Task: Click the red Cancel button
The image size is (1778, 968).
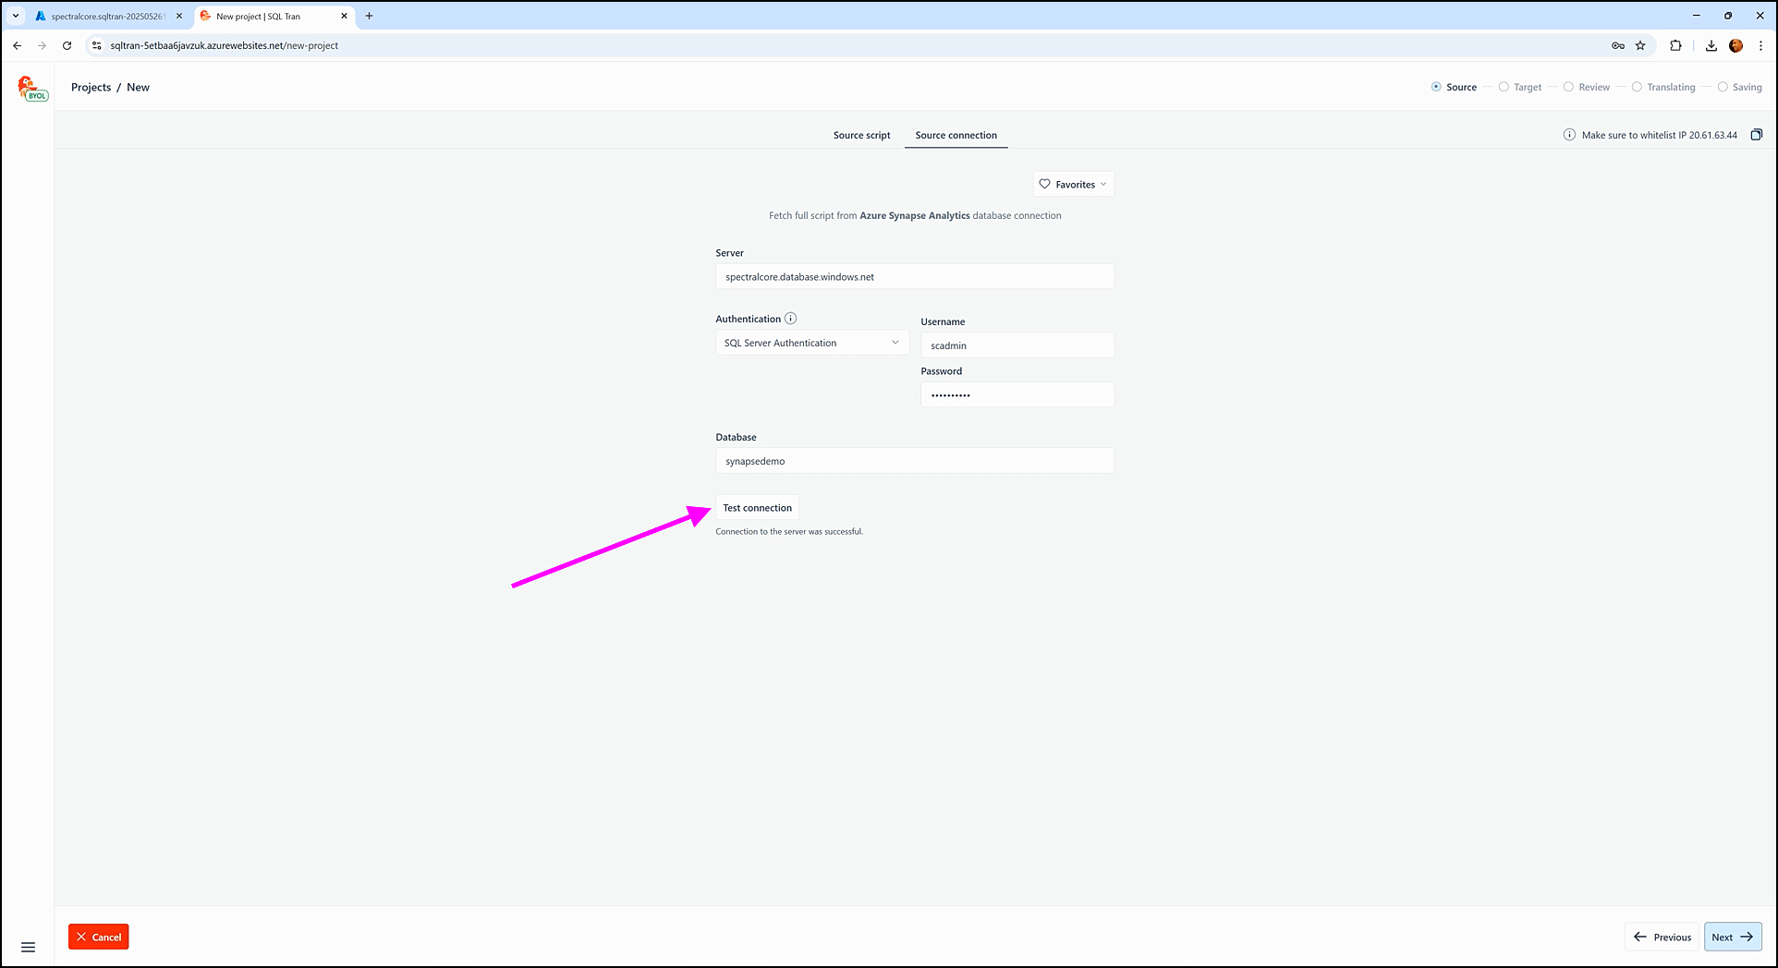Action: tap(98, 937)
